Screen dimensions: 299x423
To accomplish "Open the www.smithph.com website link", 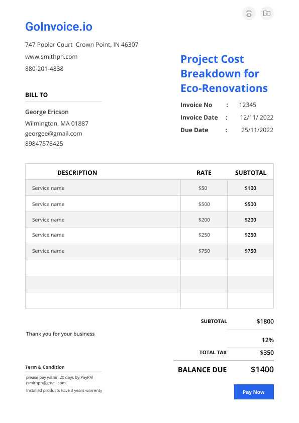I will [51, 57].
